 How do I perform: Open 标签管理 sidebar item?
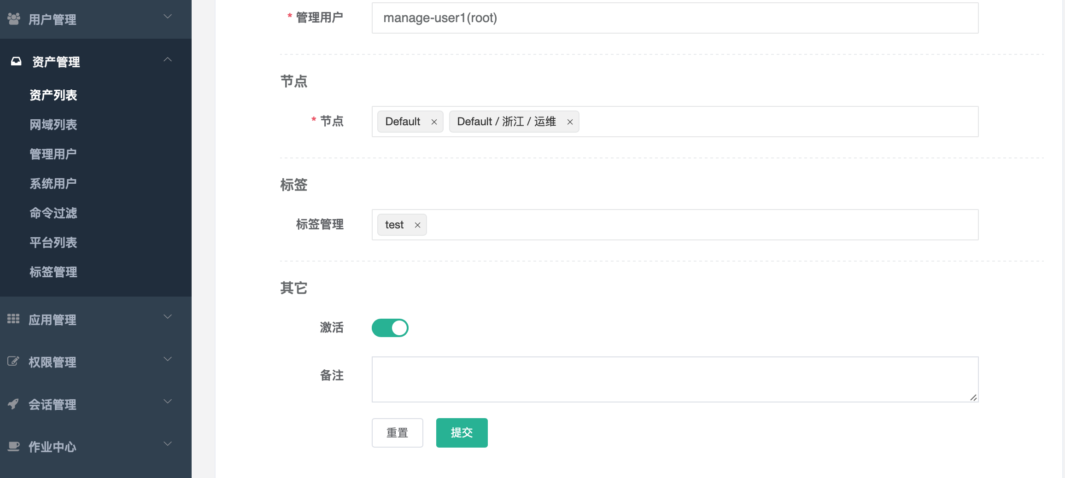[53, 272]
